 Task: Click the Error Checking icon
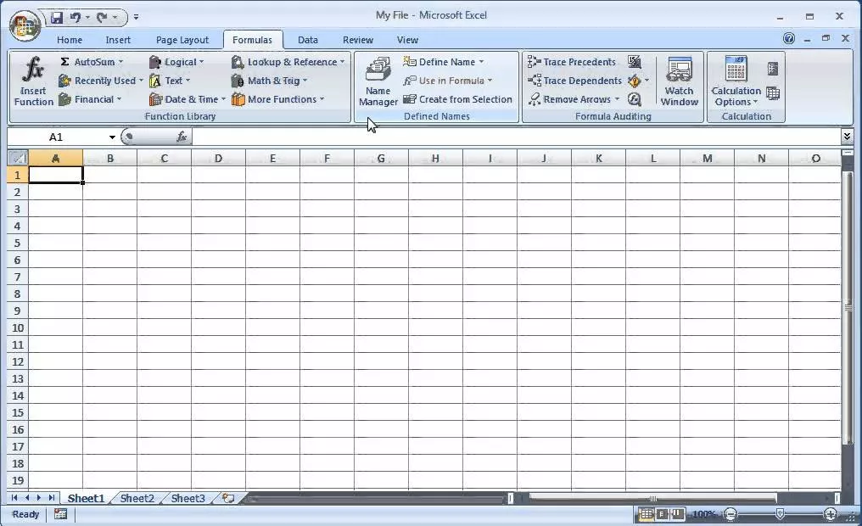pos(635,81)
